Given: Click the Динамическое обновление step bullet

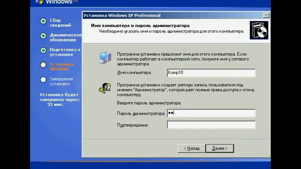Looking at the screenshot, I should pyautogui.click(x=43, y=36).
